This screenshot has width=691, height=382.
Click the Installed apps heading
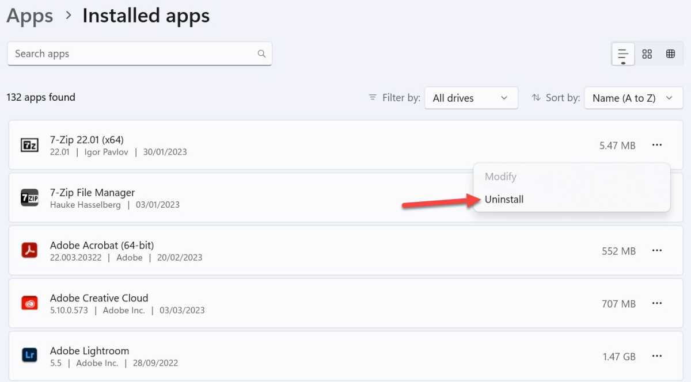pyautogui.click(x=146, y=16)
